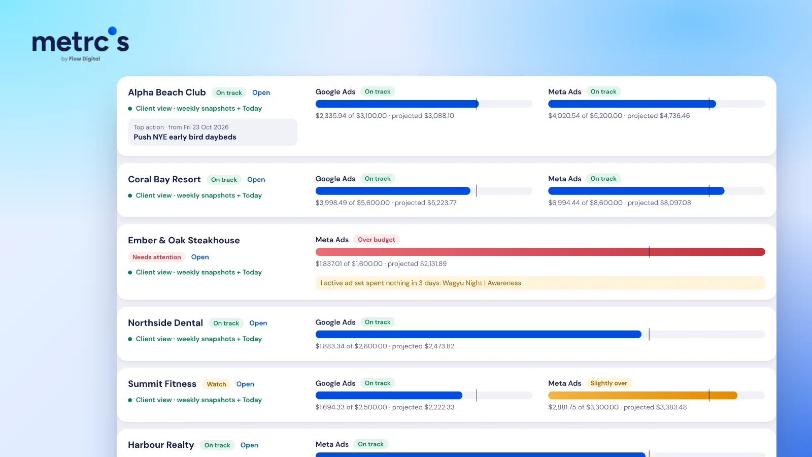Click Coral Bay Resort Google Ads progress bar
The height and width of the screenshot is (457, 812).
coord(424,191)
